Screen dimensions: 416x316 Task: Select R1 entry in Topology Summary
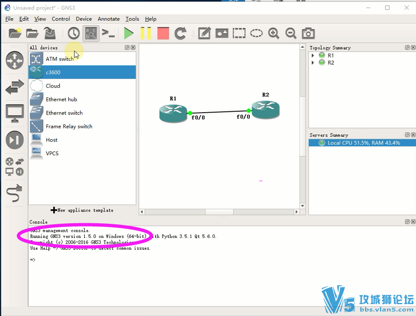tap(330, 55)
